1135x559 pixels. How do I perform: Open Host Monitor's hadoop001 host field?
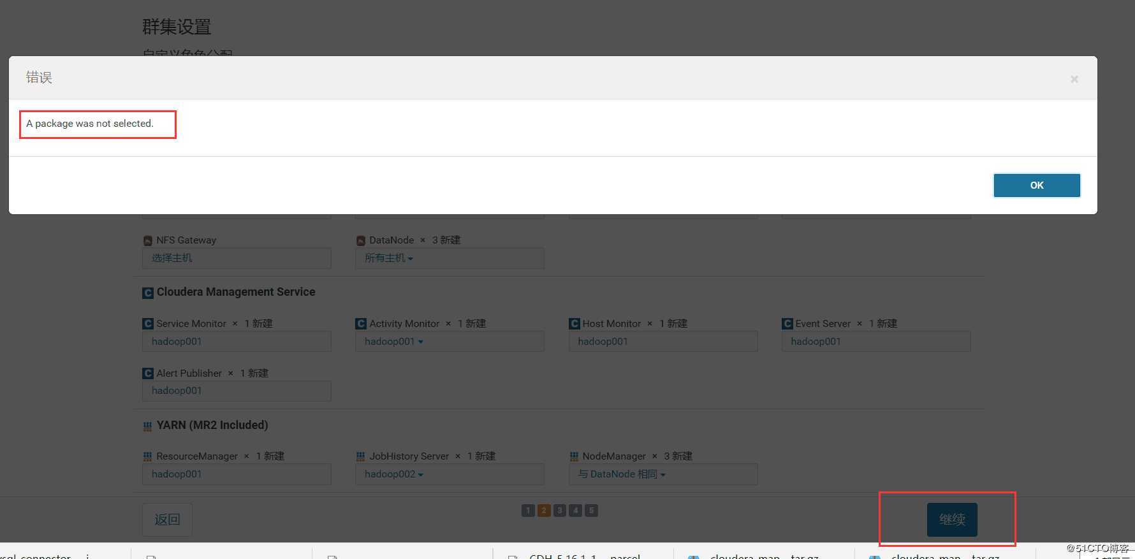[x=663, y=342]
